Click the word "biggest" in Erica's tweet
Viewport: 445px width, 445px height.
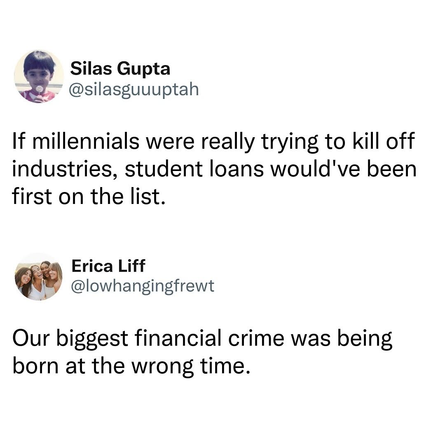tap(92, 339)
